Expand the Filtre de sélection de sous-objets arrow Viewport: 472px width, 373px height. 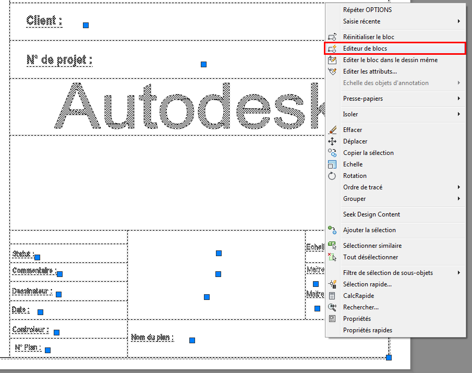pos(459,273)
